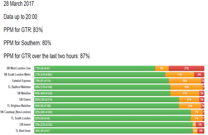Select the PPM for Southern 80% line
Viewport: 208px width, 135px height.
(27, 43)
